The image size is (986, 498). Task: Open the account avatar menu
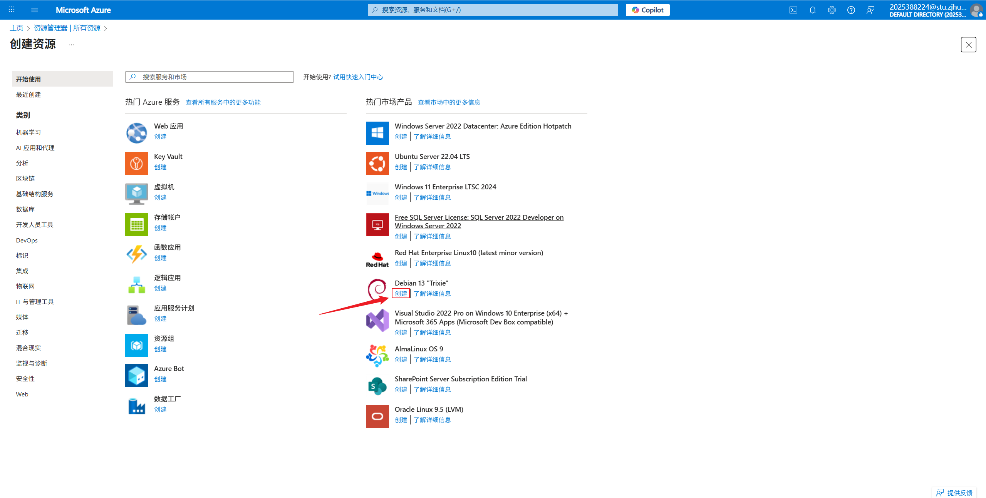coord(976,10)
